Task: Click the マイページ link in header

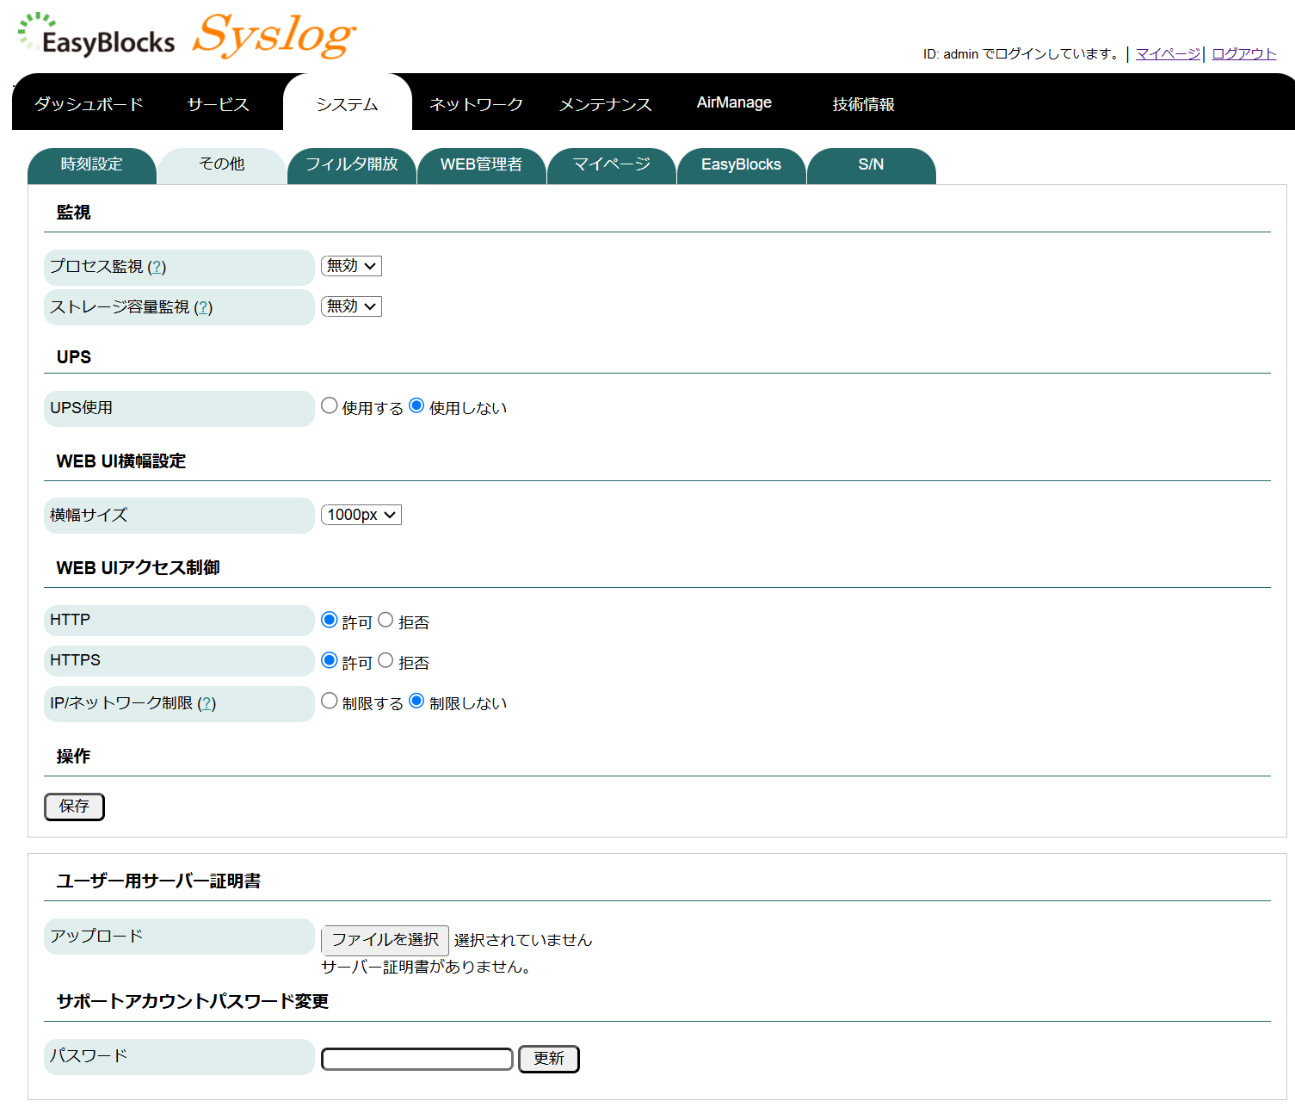Action: [1168, 53]
